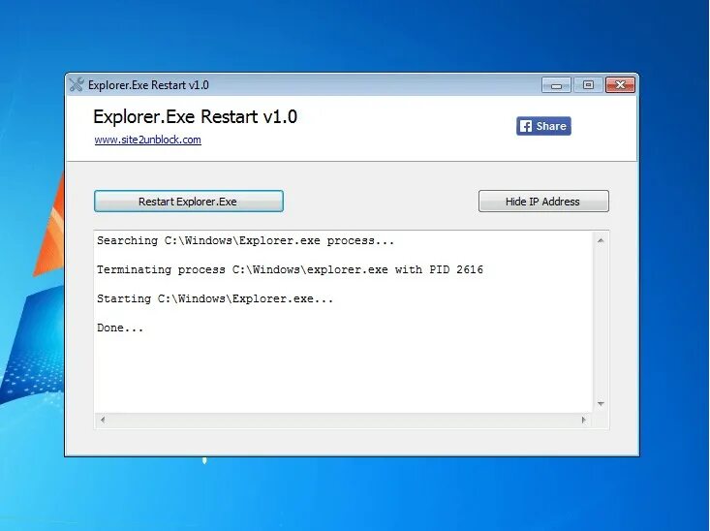Select the 'Starting C:\Windows\Explorer.exe...' log line
This screenshot has height=531, width=710.
pyautogui.click(x=215, y=298)
